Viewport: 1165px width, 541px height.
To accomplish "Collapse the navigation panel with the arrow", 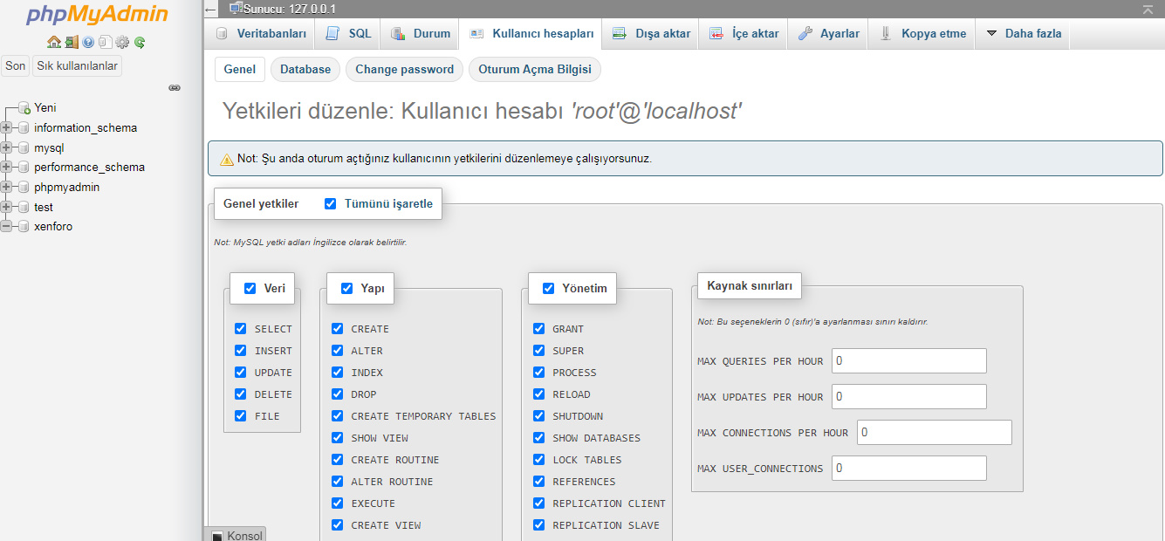I will click(x=210, y=10).
